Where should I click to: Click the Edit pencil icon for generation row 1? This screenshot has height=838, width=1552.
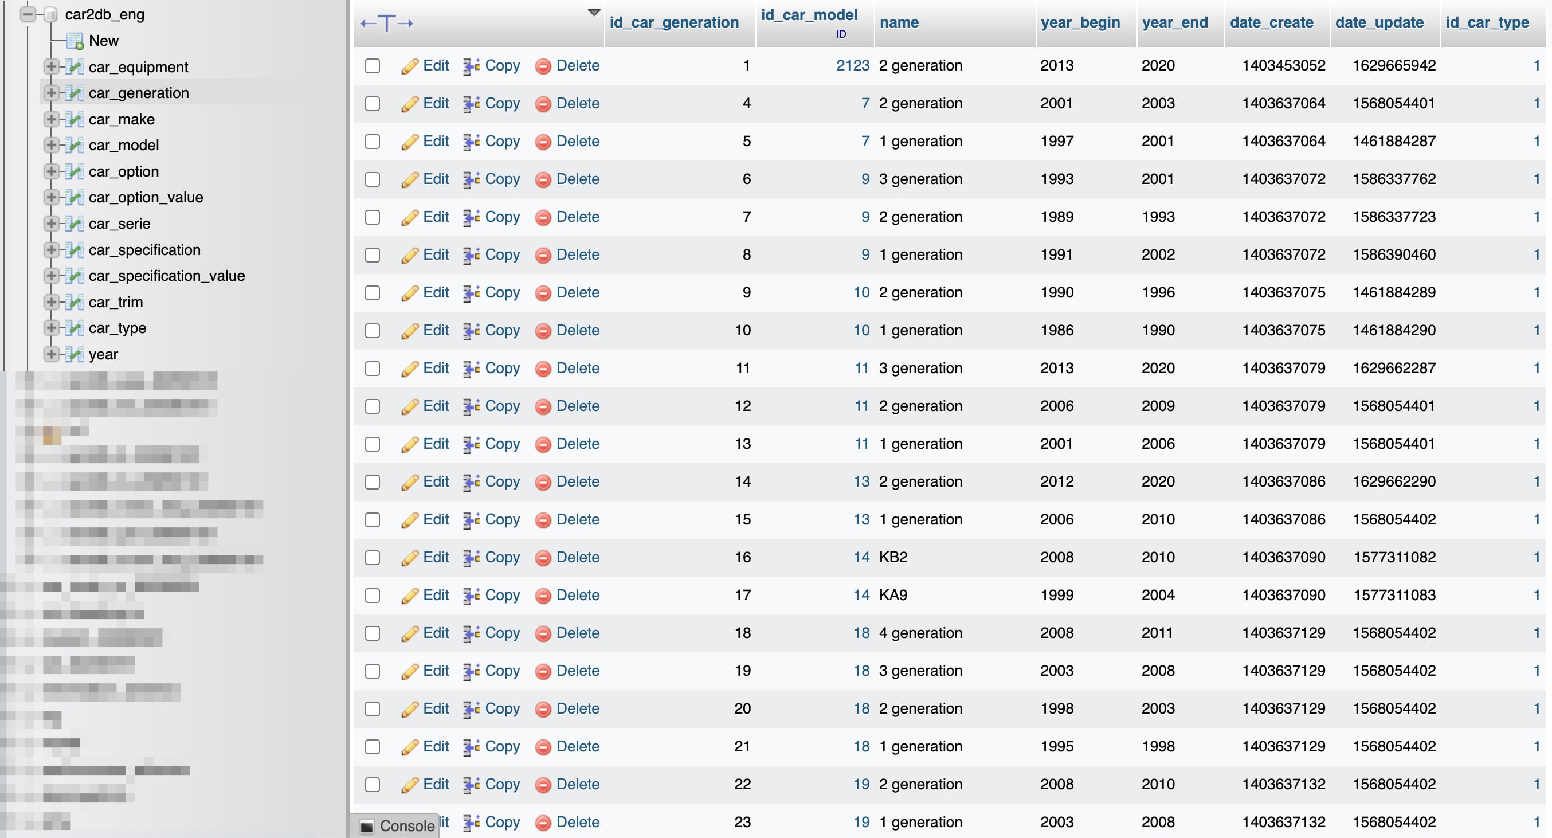(x=410, y=66)
